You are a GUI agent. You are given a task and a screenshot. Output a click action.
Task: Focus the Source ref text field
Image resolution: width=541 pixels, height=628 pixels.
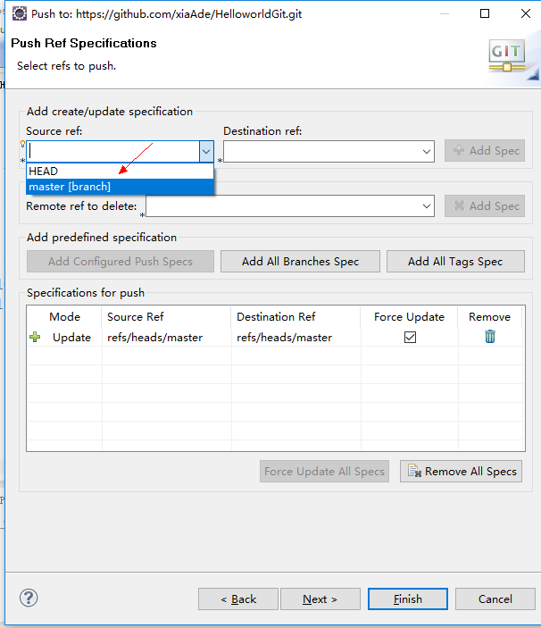click(113, 151)
